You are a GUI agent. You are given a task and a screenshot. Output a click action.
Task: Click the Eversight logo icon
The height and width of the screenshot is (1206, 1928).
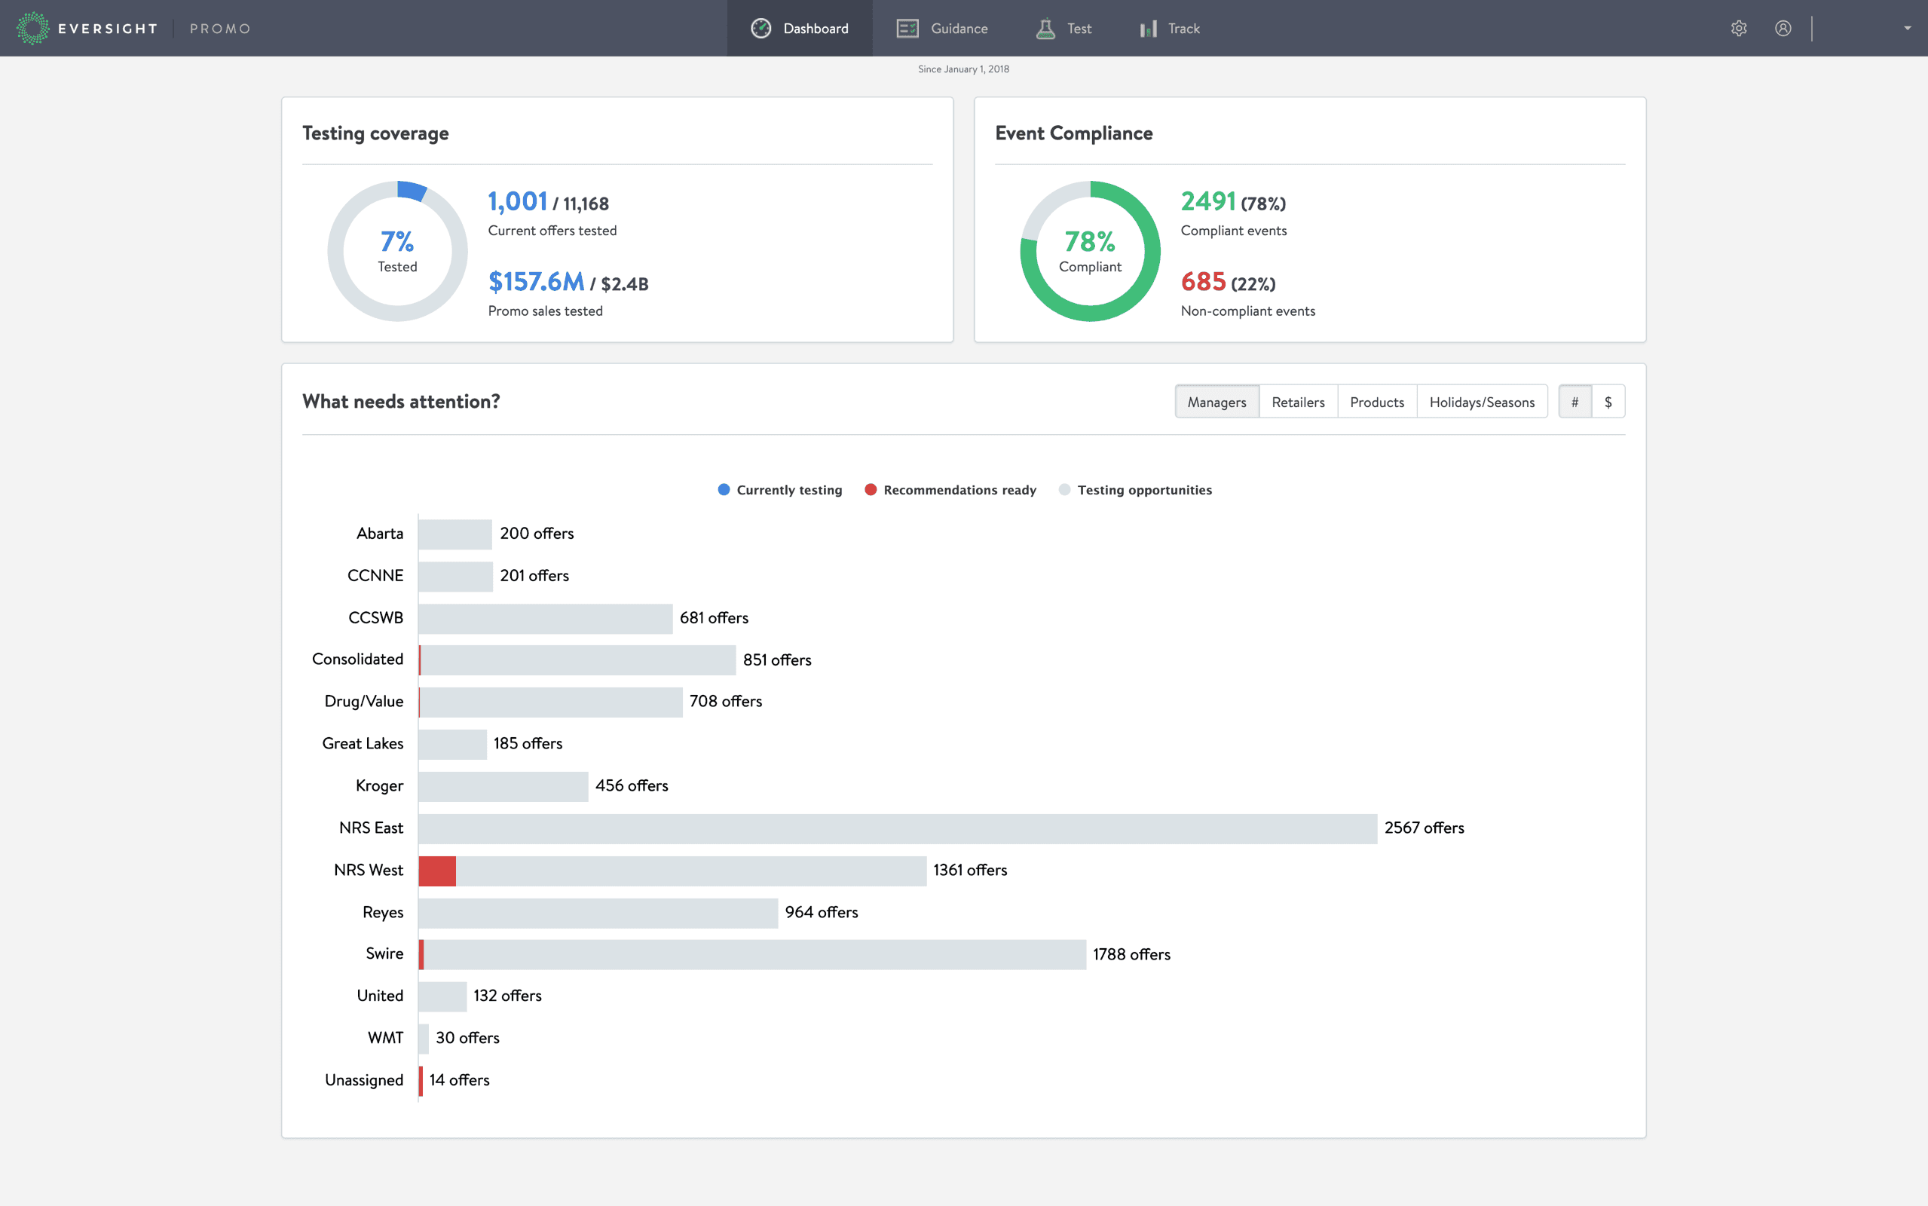[32, 28]
